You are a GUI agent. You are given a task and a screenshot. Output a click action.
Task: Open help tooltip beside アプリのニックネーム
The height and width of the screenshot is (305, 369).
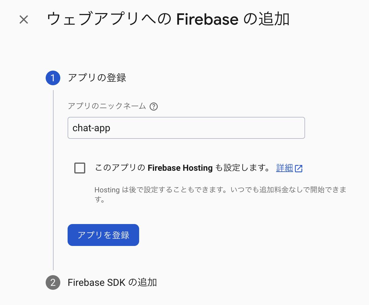coord(154,107)
